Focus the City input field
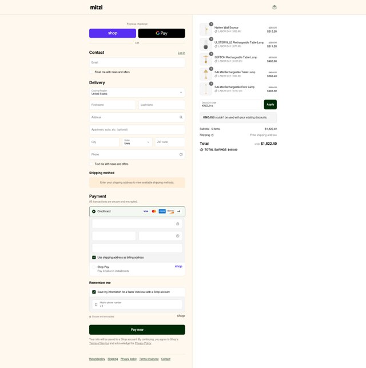Image resolution: width=366 pixels, height=368 pixels. [104, 142]
